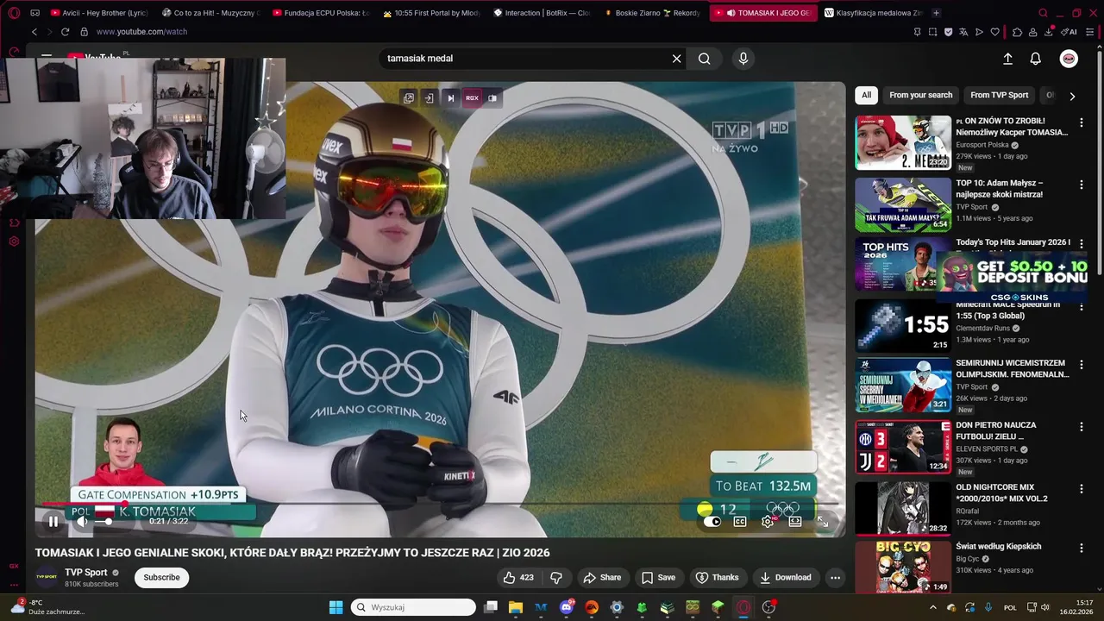The width and height of the screenshot is (1104, 621).
Task: Like the video with thumbs up
Action: click(518, 577)
